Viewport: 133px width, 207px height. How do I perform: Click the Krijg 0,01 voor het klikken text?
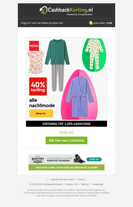pyautogui.click(x=42, y=23)
